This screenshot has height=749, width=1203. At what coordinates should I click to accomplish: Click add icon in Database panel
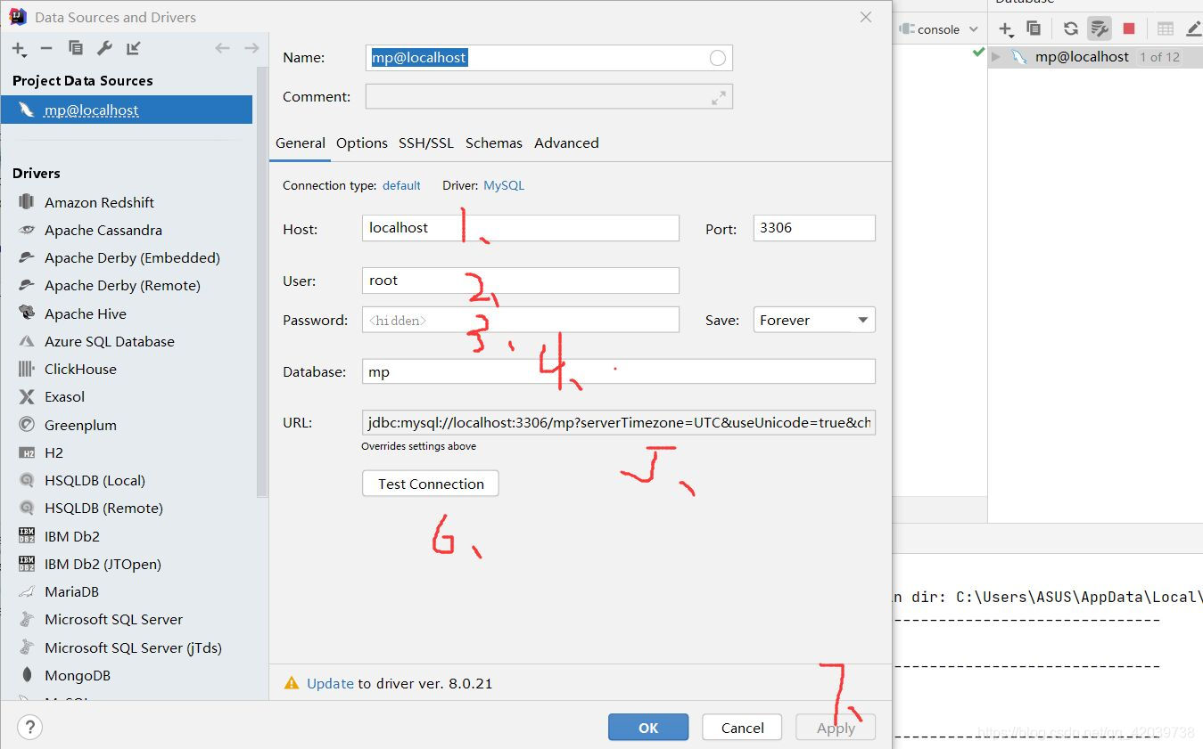tap(1006, 28)
